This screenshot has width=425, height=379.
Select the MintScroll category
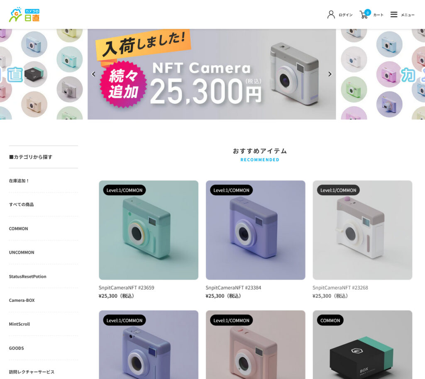(x=20, y=324)
